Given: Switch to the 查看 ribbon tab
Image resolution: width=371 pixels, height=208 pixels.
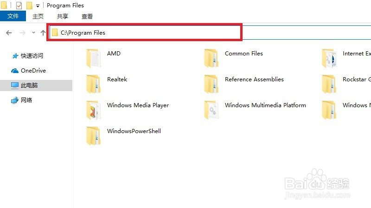Looking at the screenshot, I should pyautogui.click(x=87, y=17).
